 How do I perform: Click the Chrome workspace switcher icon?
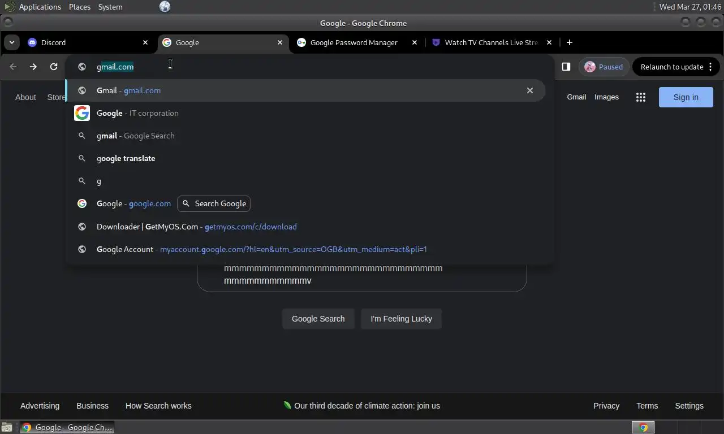pyautogui.click(x=643, y=427)
